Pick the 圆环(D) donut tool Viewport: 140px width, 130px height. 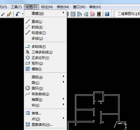pos(45,88)
